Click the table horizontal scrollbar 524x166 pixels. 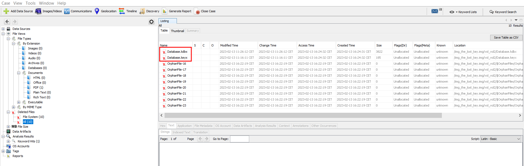(x=303, y=115)
